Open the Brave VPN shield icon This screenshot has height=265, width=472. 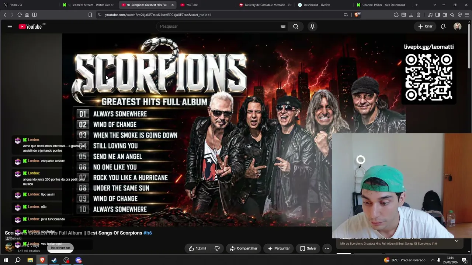click(459, 15)
